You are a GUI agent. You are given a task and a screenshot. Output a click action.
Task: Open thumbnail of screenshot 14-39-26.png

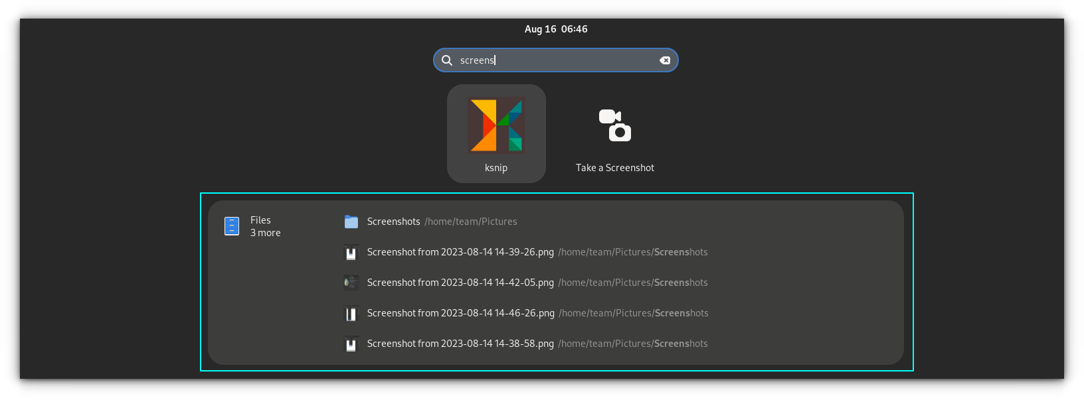tap(351, 253)
